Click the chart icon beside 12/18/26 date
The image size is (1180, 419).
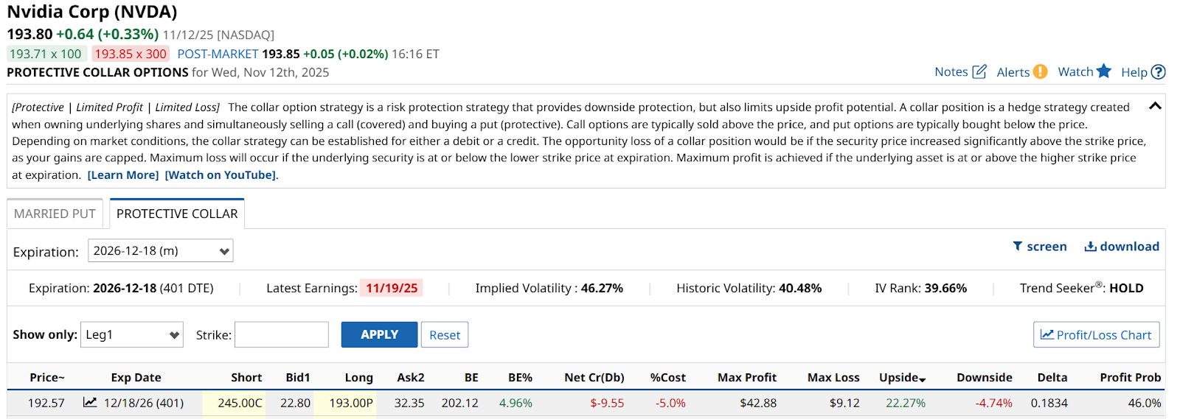click(x=90, y=402)
